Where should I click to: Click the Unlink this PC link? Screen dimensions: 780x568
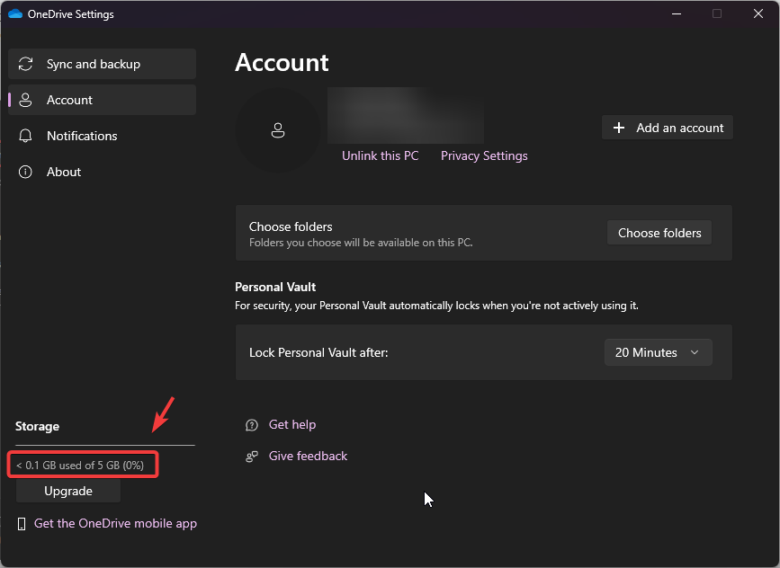tap(380, 156)
